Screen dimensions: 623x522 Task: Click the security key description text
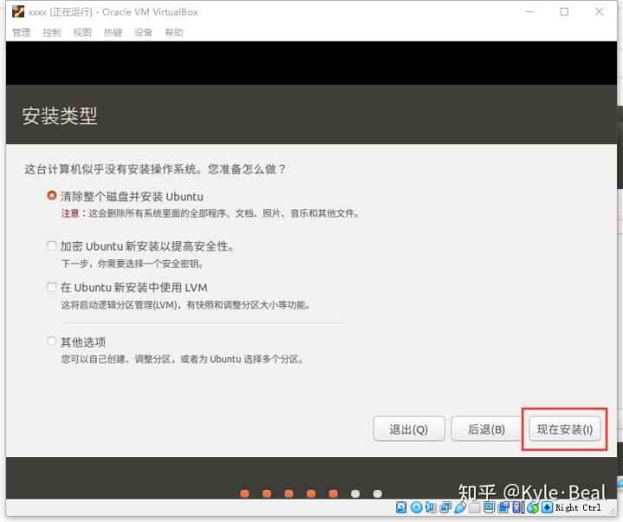click(132, 264)
